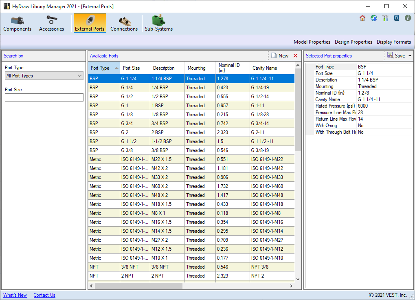This screenshot has height=300, width=415.
Task: Click the globe web update icon
Action: (x=374, y=18)
